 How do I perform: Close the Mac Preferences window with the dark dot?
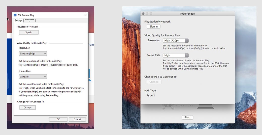click(x=143, y=14)
